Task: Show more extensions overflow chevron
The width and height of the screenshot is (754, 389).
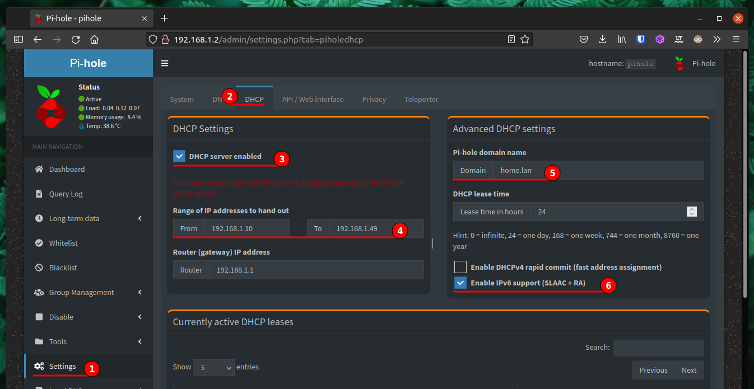Action: tap(716, 39)
